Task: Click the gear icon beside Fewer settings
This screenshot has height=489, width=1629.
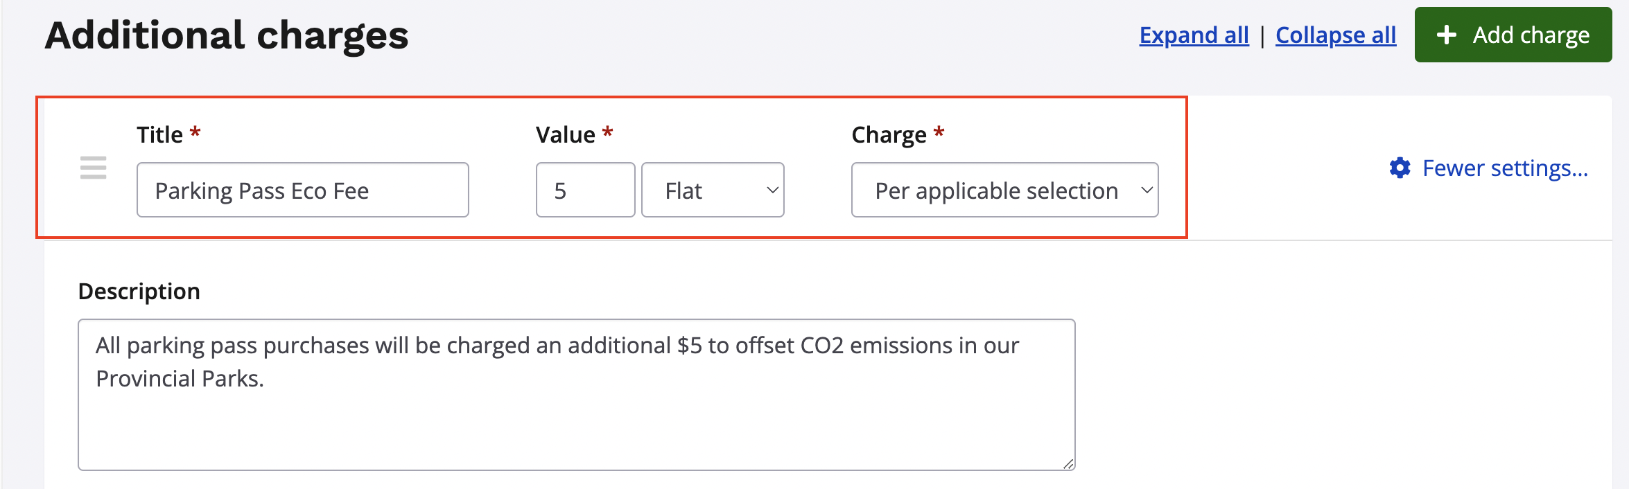Action: (x=1400, y=168)
